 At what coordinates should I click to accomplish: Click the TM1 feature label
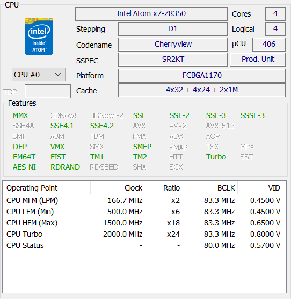(97, 157)
